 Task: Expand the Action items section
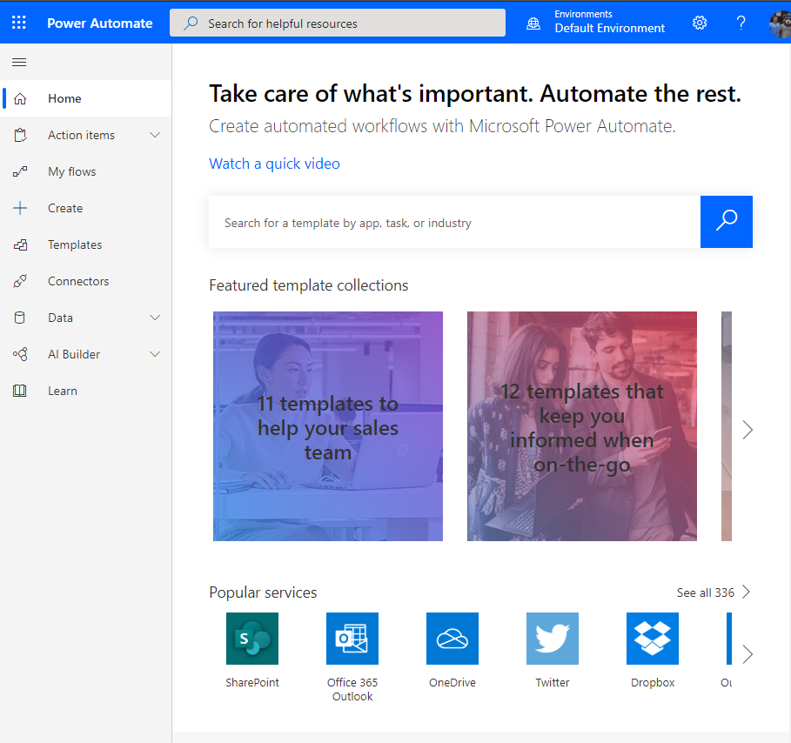(x=154, y=135)
